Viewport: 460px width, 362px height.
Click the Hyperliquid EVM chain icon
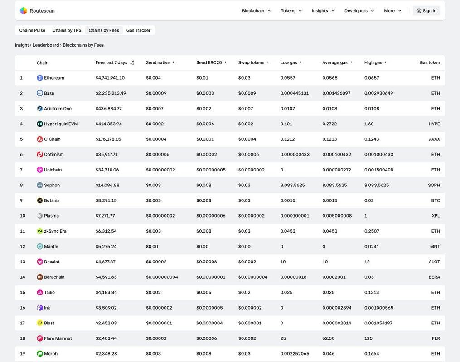tap(40, 124)
